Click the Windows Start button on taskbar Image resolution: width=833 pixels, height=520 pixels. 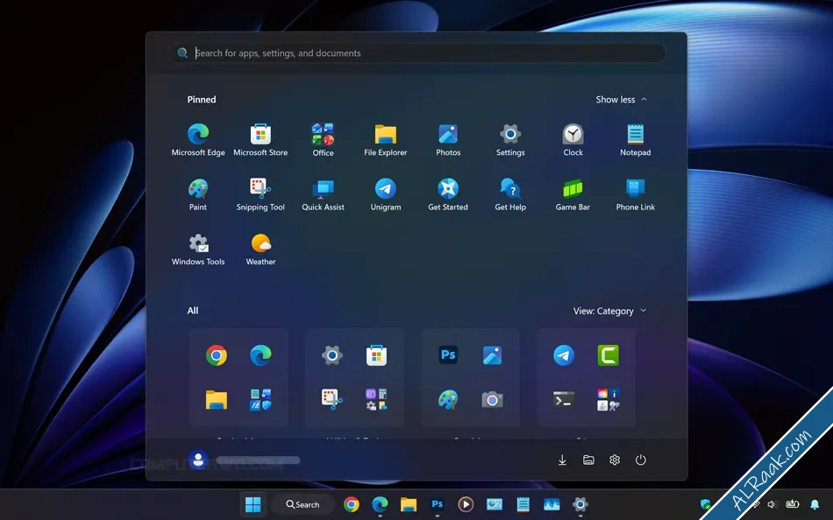point(253,504)
